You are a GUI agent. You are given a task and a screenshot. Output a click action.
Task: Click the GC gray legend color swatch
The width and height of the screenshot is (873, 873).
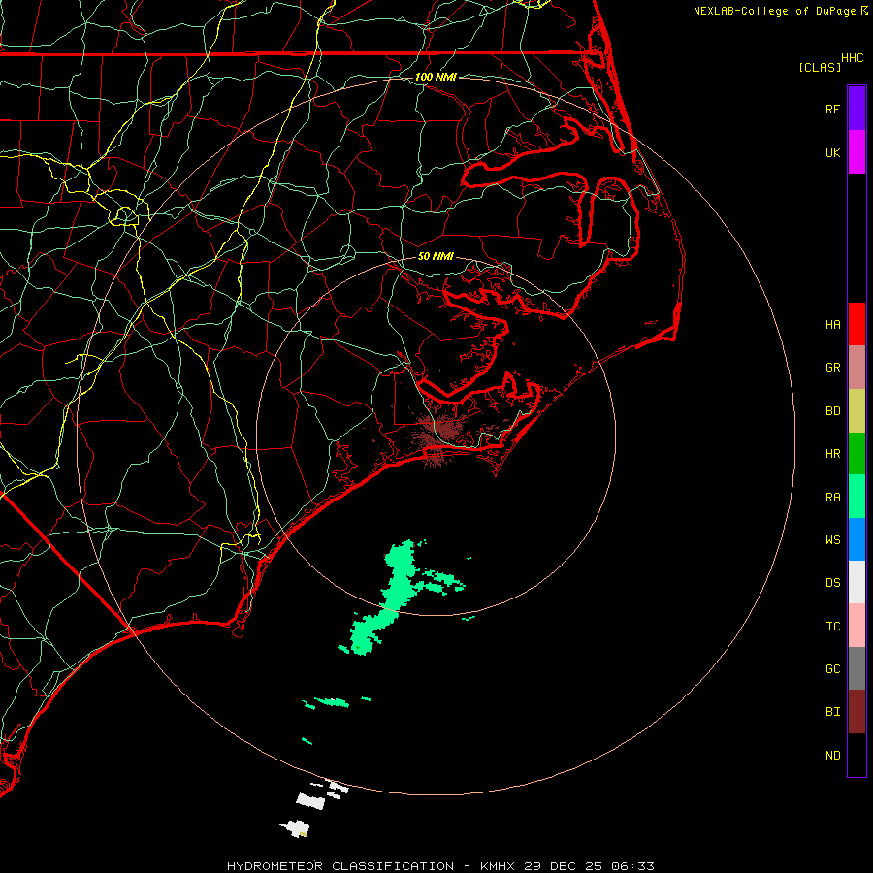pos(857,668)
